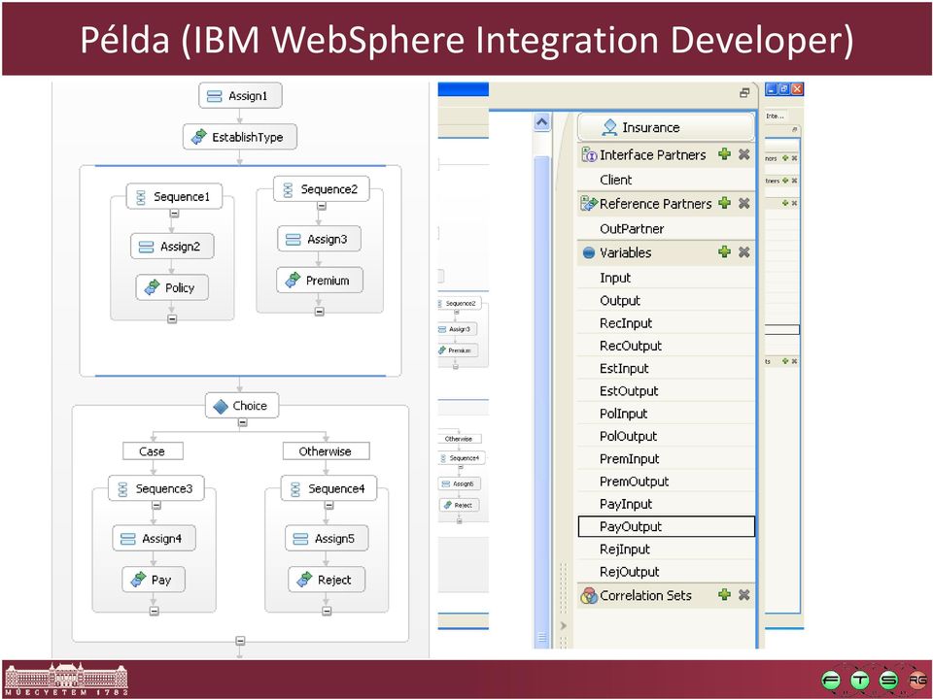Remove the selected Interface Partner
The width and height of the screenshot is (933, 699).
coord(743,154)
